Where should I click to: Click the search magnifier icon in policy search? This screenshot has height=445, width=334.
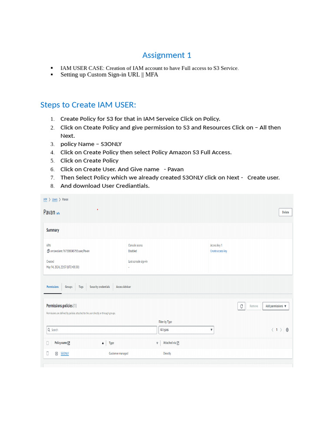pyautogui.click(x=49, y=330)
